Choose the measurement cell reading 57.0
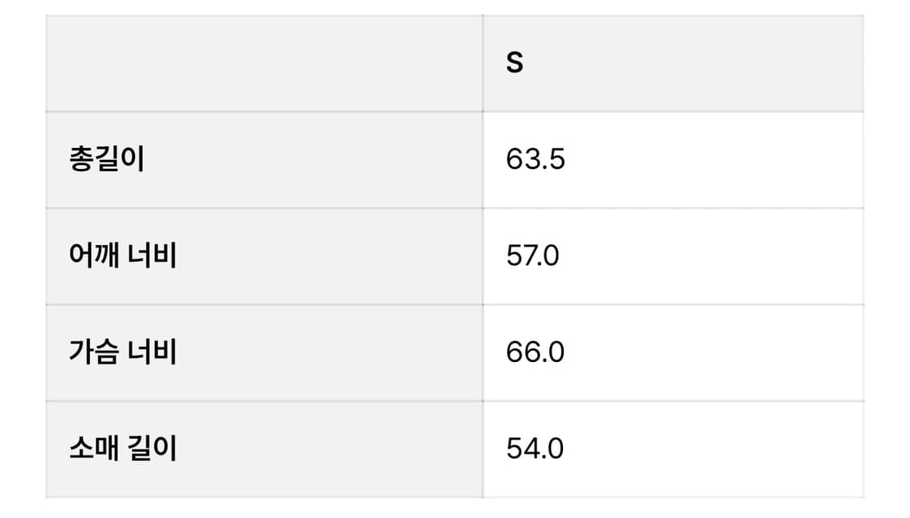The image size is (910, 518). (x=532, y=256)
